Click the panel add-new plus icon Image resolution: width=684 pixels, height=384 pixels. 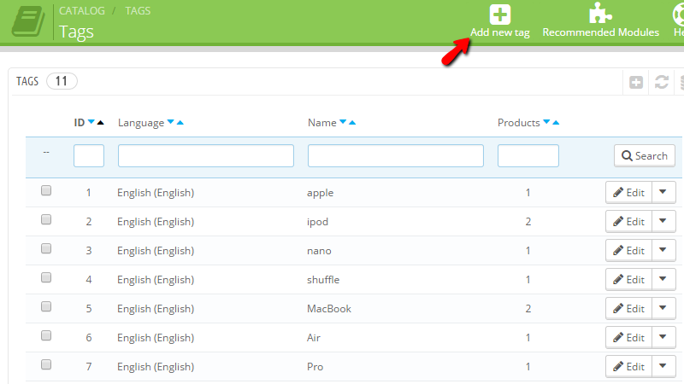[x=636, y=82]
